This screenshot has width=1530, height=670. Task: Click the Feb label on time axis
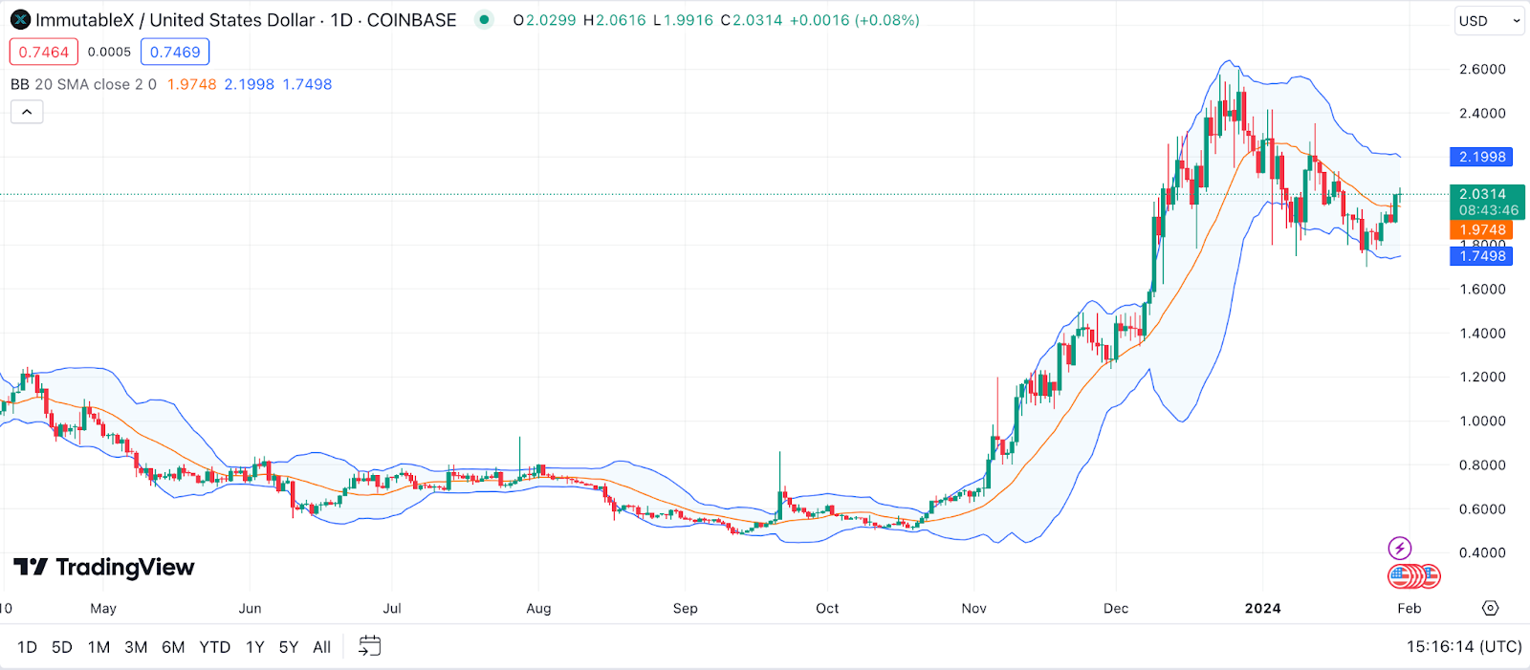pos(1410,608)
